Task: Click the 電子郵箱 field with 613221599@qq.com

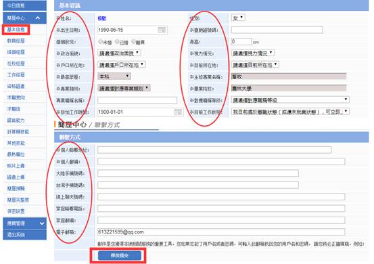Action: click(x=221, y=232)
